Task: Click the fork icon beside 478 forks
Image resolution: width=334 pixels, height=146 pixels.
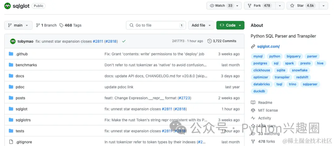Action: tap(253, 141)
